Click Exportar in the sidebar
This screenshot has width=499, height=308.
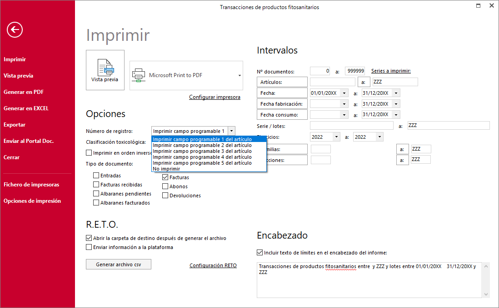tap(15, 125)
